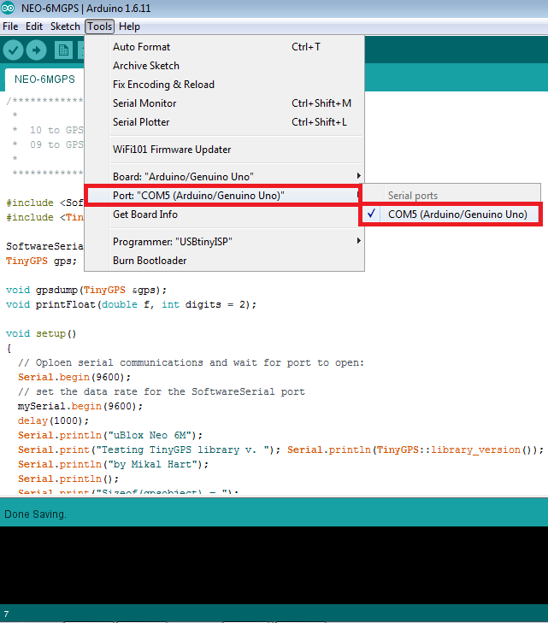Click the 'Serial.println("uBlox Neo 6M");' line
This screenshot has width=548, height=623.
[x=110, y=436]
